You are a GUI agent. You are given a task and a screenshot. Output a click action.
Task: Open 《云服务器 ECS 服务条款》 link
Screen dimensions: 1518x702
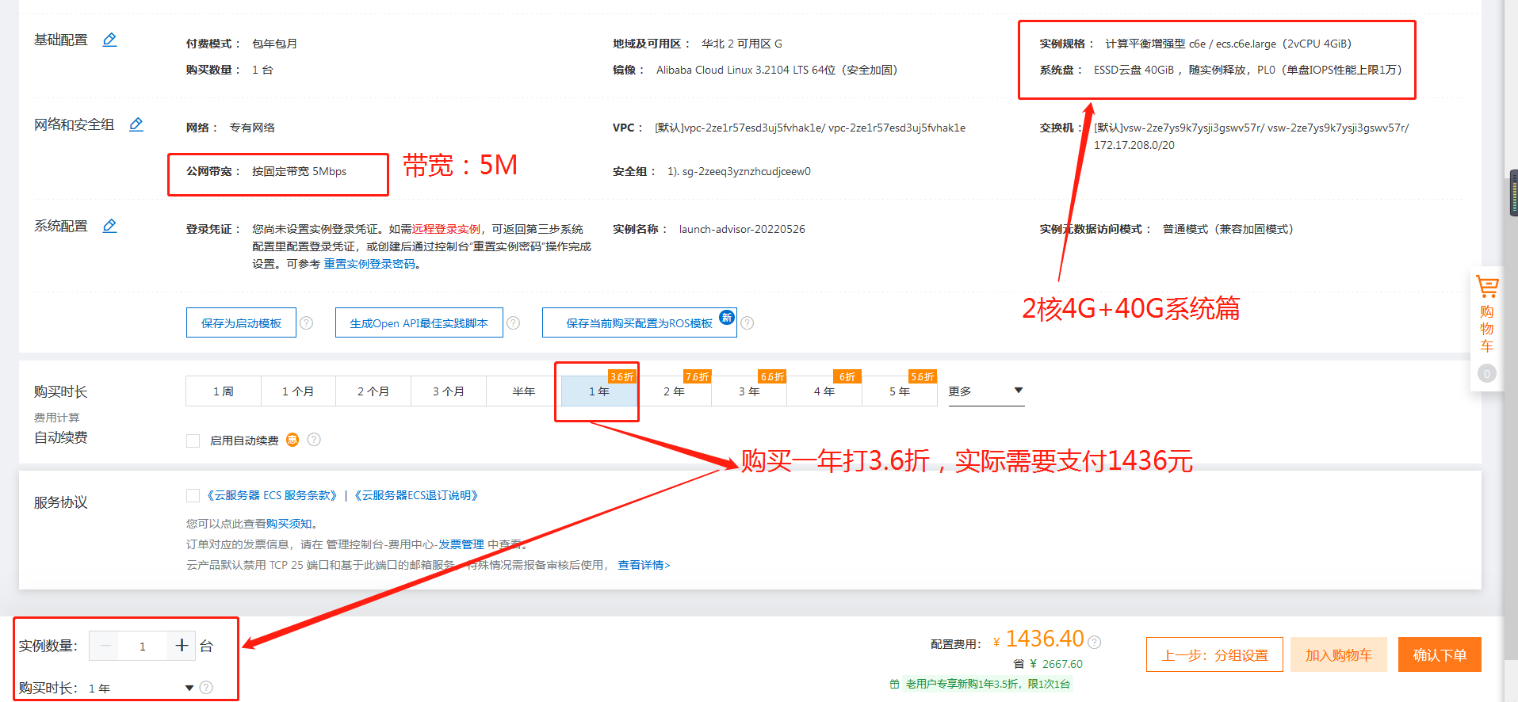click(x=272, y=495)
